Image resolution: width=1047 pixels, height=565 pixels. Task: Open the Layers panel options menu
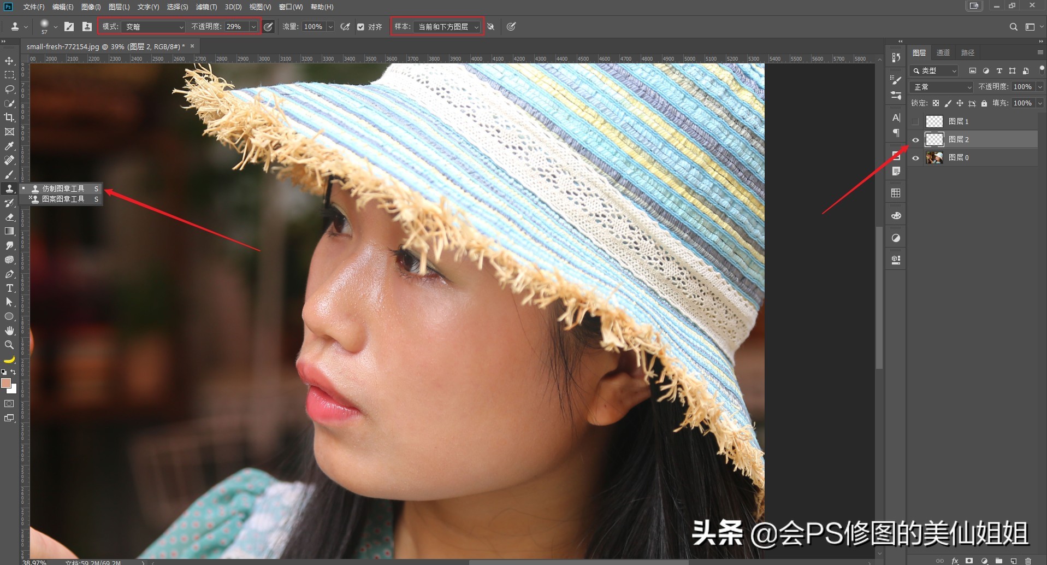1040,52
